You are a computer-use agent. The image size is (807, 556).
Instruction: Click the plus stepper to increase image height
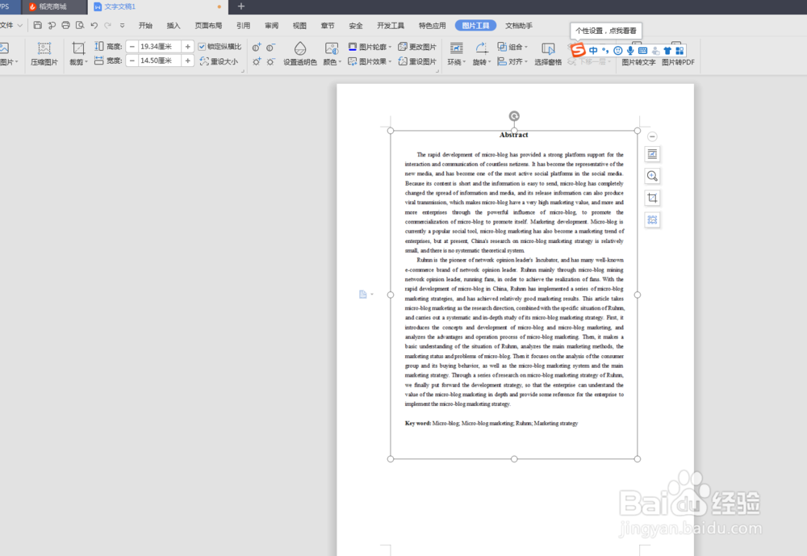pos(187,46)
